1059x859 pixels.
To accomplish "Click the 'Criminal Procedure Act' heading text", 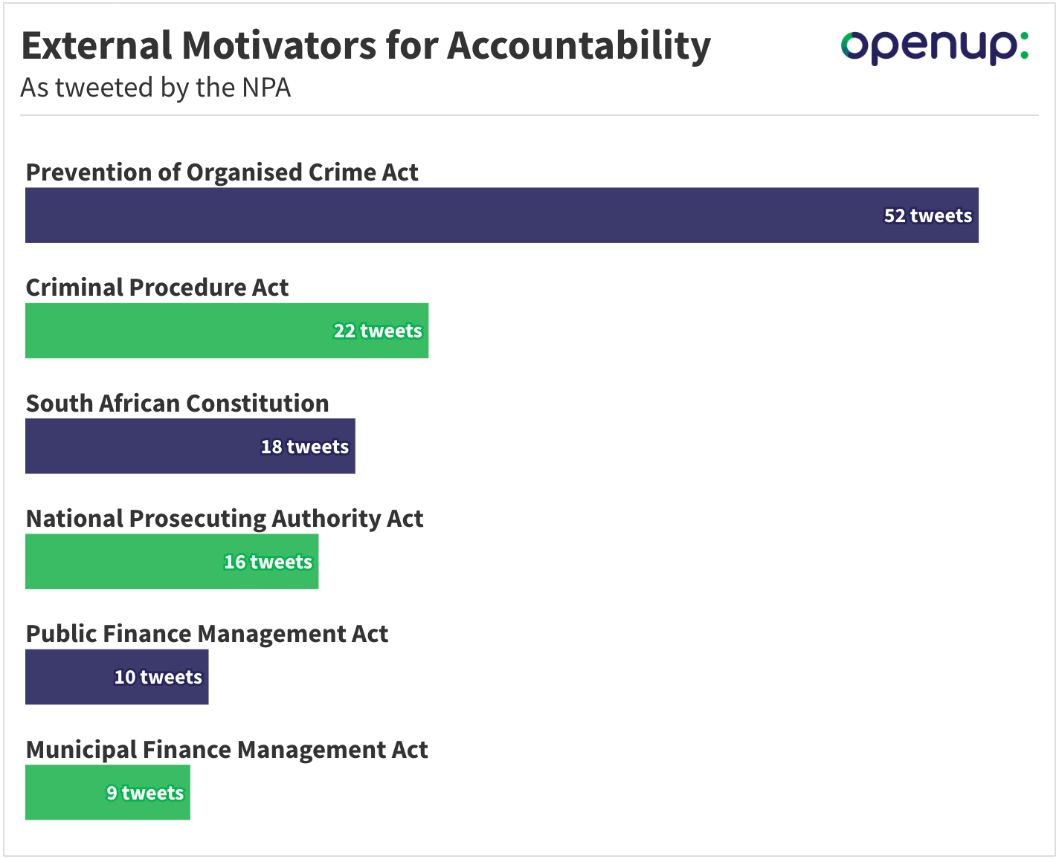I will point(157,288).
